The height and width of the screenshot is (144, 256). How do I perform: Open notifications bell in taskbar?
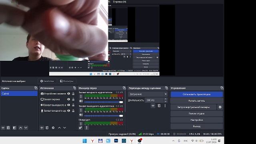pyautogui.click(x=219, y=141)
